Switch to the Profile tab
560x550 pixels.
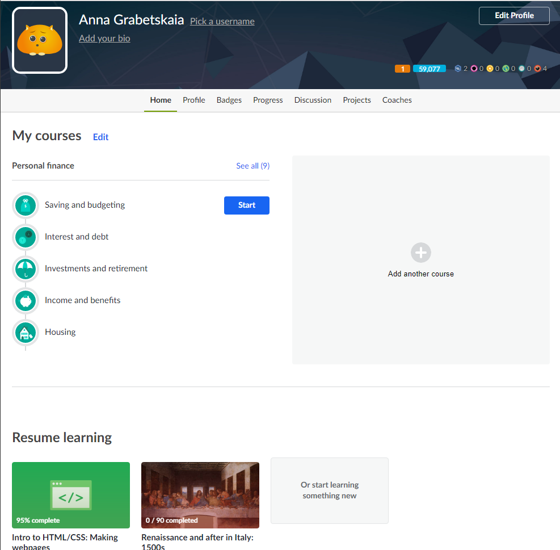pyautogui.click(x=194, y=100)
